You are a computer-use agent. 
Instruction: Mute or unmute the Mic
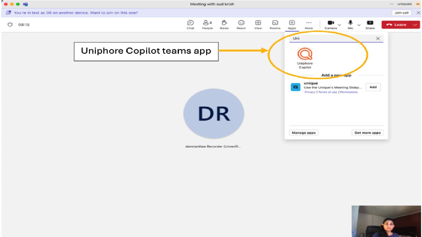click(x=350, y=25)
